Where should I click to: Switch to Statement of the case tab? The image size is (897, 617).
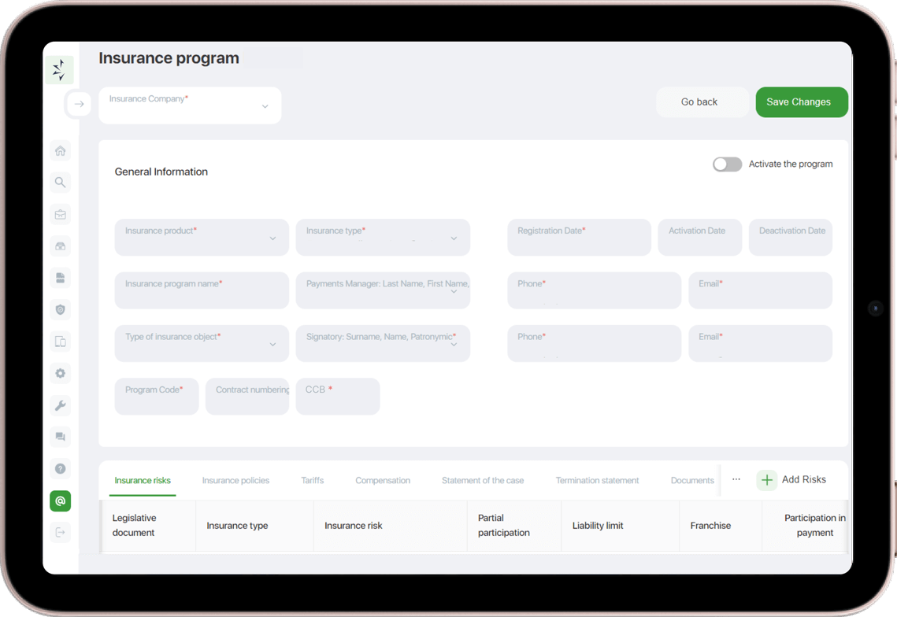pyautogui.click(x=483, y=480)
